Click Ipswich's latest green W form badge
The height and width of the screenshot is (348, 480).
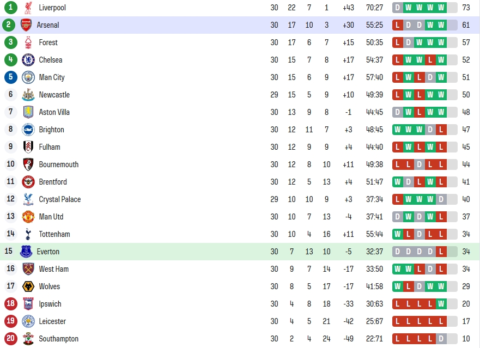[x=441, y=304]
